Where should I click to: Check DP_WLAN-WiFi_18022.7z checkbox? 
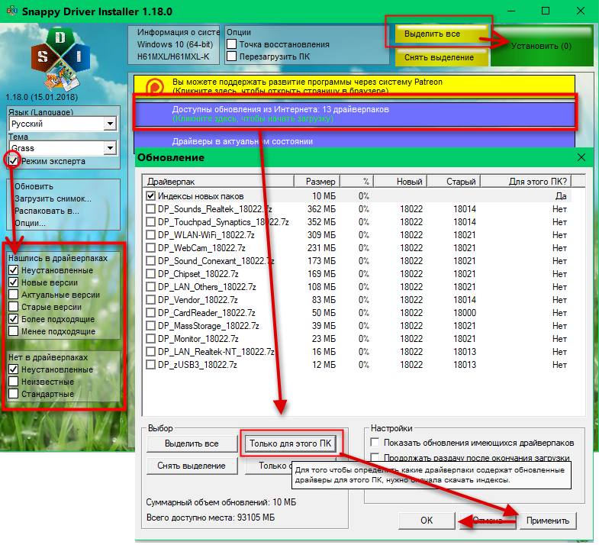coord(151,235)
